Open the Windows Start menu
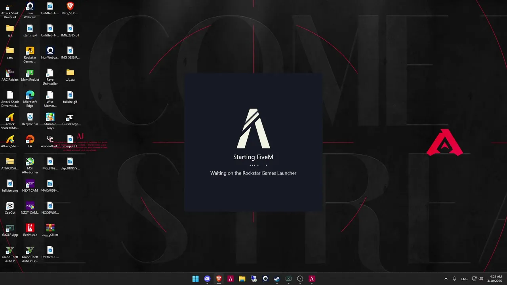 (195, 279)
